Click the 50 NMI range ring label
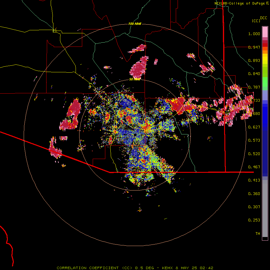 [x=135, y=79]
